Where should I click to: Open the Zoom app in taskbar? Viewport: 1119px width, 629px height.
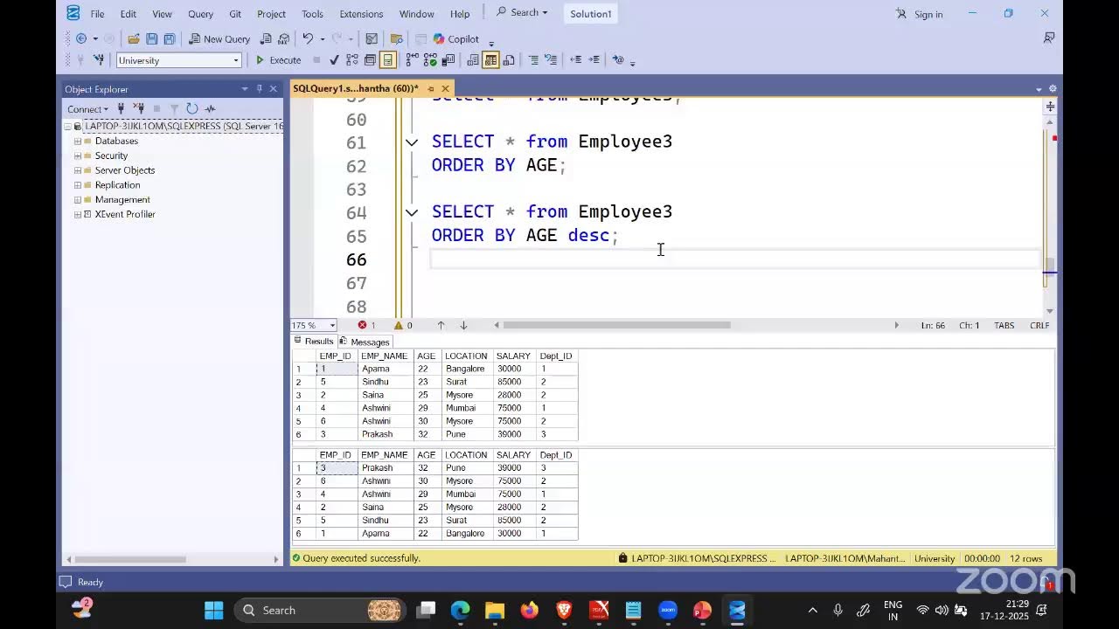click(668, 610)
